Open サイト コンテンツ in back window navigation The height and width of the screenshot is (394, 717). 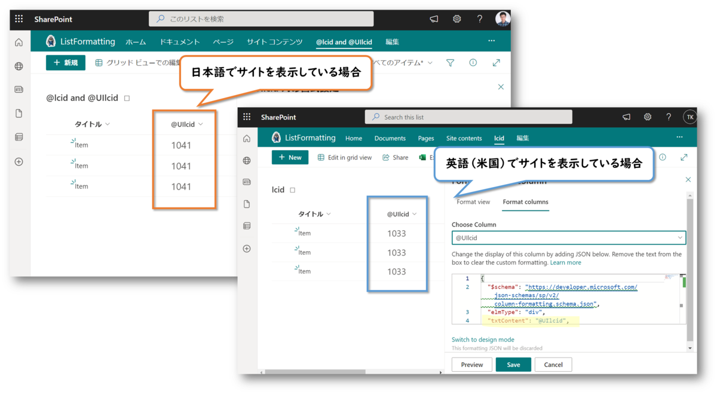coord(275,42)
